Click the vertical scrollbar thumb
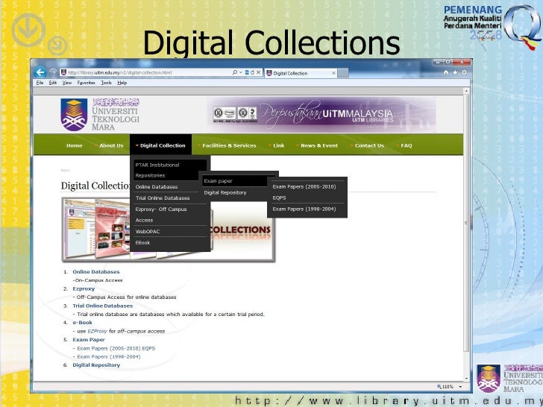The image size is (543, 407). coord(466,223)
